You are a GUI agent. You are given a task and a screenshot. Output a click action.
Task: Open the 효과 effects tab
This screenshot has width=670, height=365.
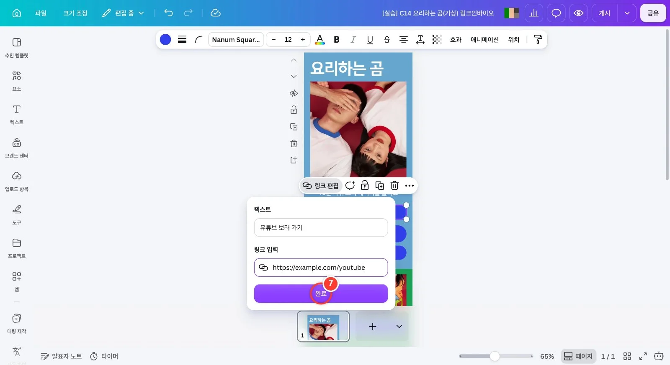click(x=456, y=39)
